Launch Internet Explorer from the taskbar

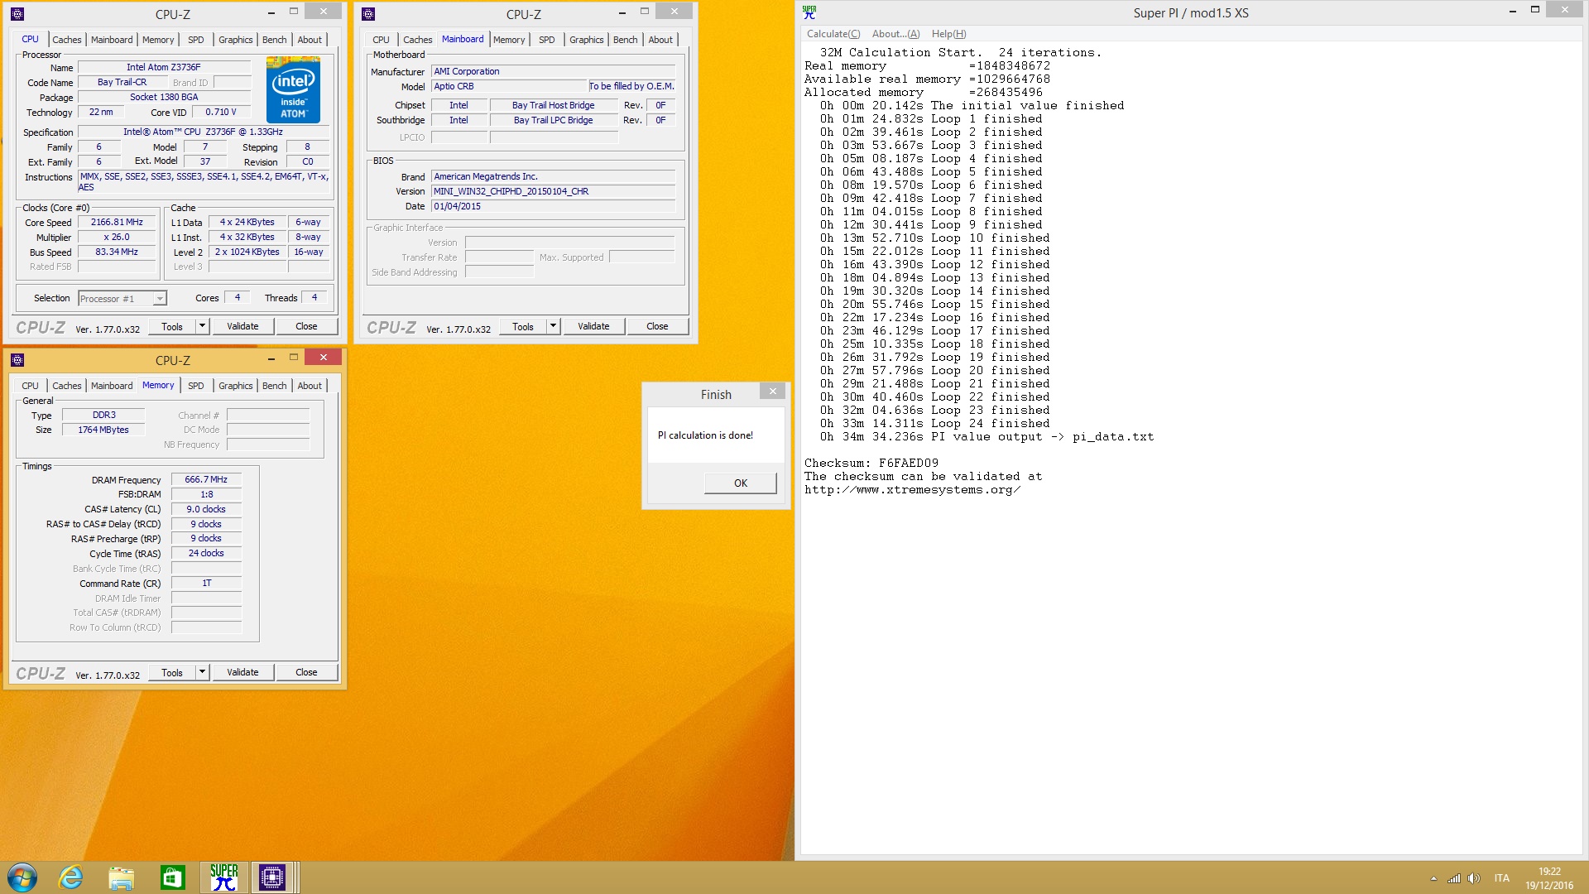71,877
